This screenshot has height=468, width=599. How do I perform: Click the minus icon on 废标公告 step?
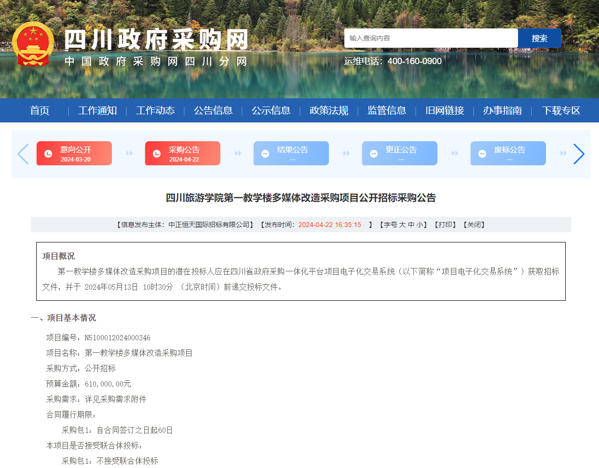point(482,154)
